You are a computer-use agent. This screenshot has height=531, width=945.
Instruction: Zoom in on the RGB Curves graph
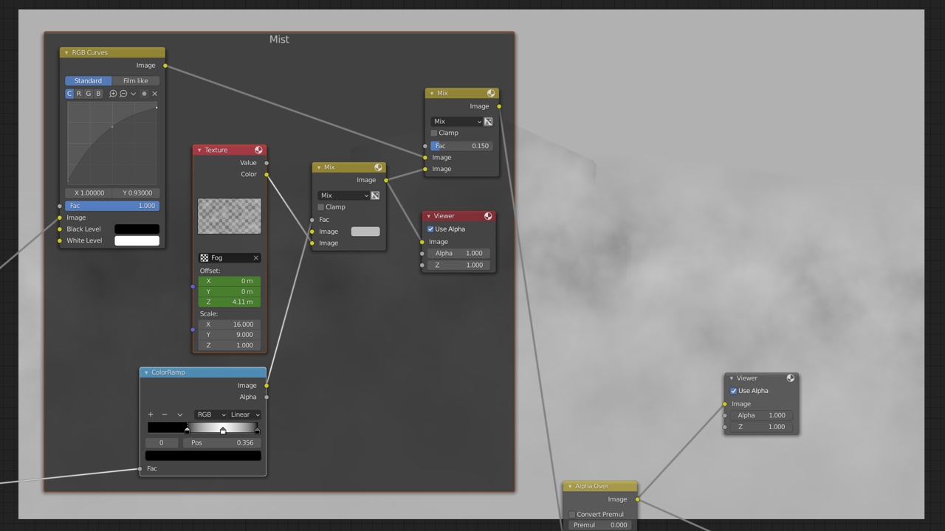click(113, 94)
